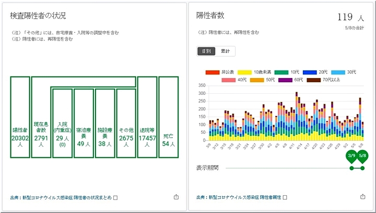The width and height of the screenshot is (376, 213).
Task: Click share icon on 陽性者数 card
Action: tap(363, 197)
